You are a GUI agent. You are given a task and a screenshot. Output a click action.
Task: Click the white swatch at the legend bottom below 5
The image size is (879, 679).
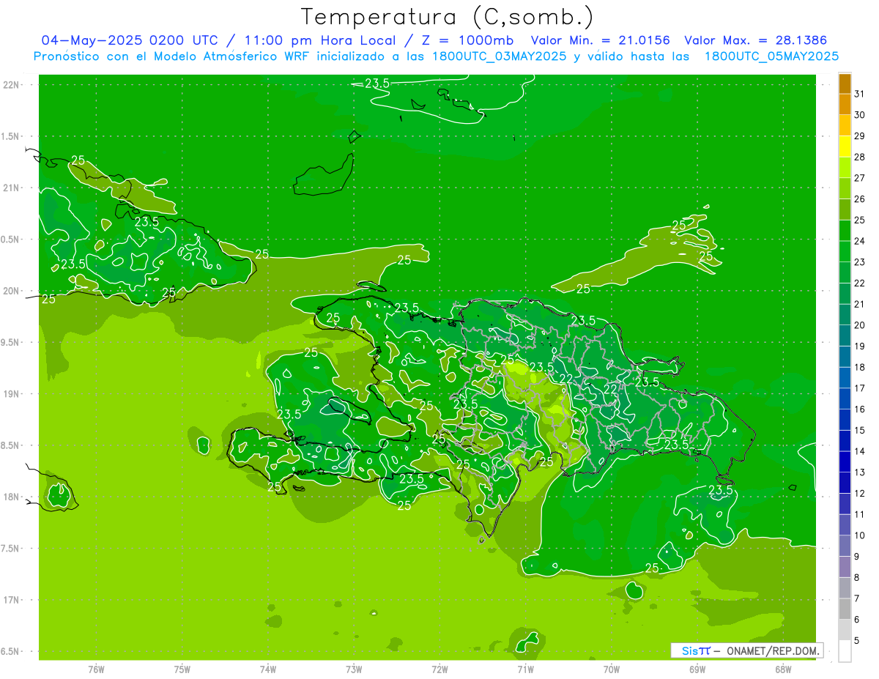[x=845, y=651]
